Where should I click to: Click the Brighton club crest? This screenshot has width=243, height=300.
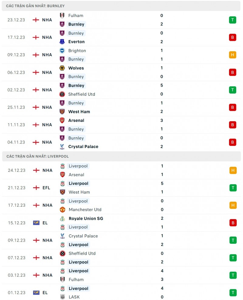tap(62, 51)
